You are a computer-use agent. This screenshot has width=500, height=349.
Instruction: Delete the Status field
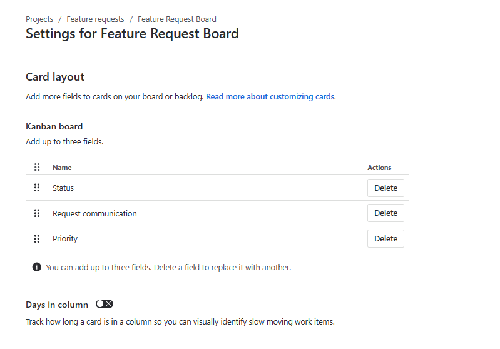385,188
